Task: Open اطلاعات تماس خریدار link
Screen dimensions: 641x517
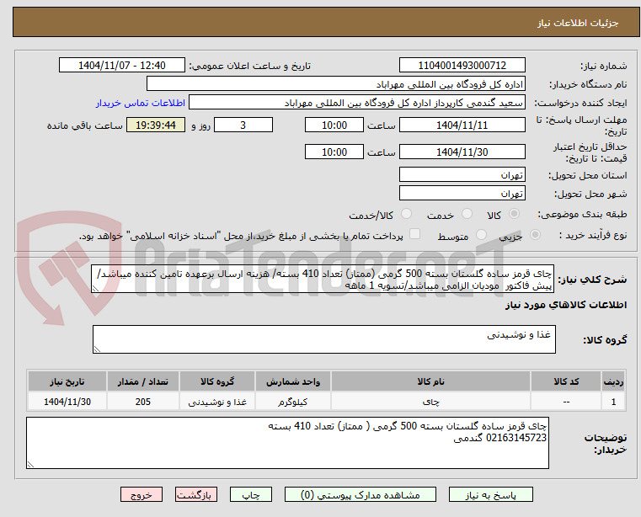Action: click(x=141, y=103)
